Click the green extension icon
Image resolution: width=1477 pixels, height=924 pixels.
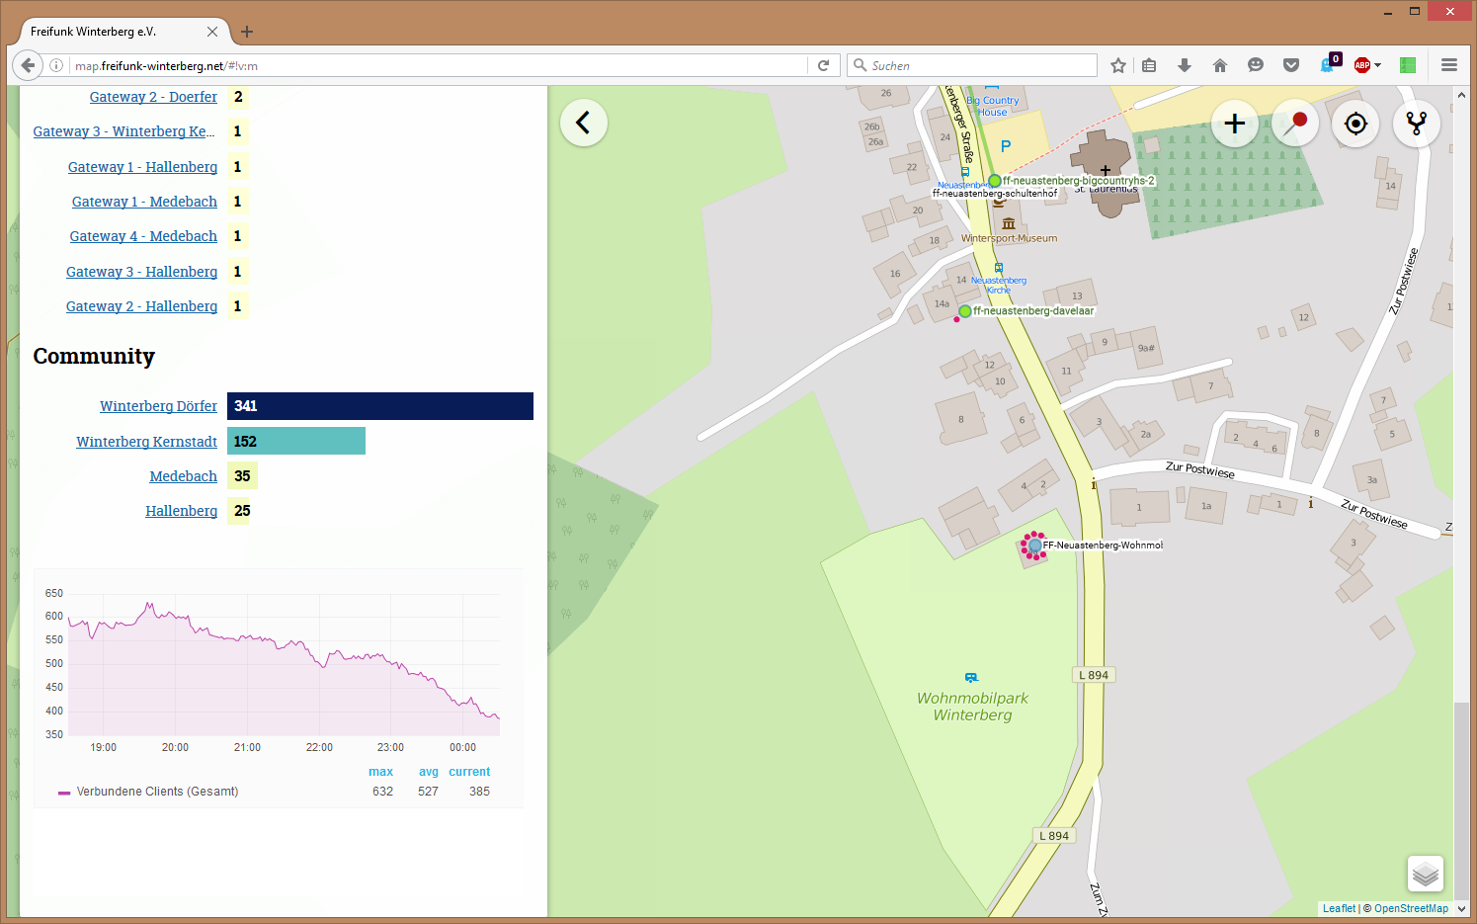pyautogui.click(x=1408, y=65)
